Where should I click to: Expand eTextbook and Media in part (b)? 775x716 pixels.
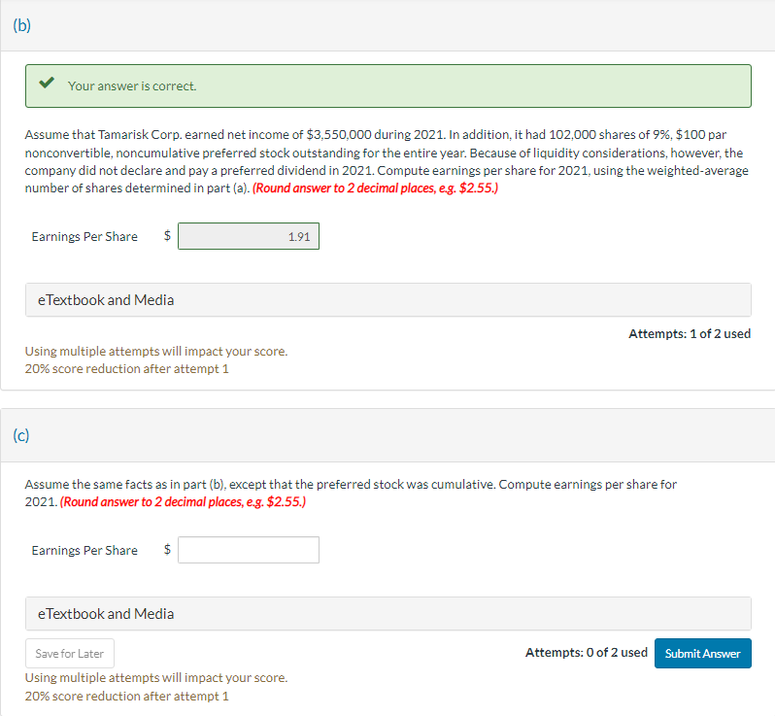388,300
